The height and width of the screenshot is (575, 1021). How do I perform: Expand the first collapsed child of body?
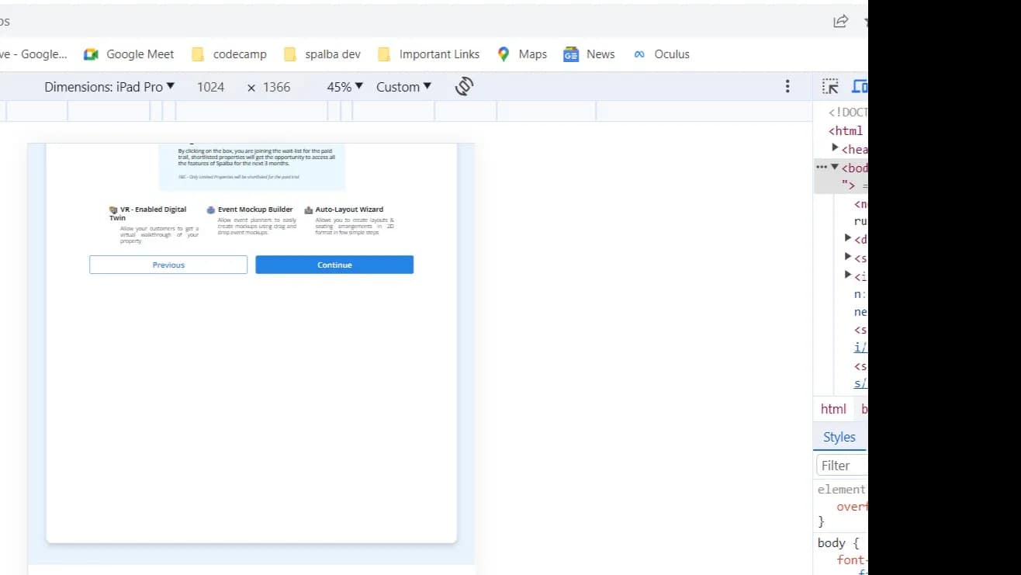[848, 237]
